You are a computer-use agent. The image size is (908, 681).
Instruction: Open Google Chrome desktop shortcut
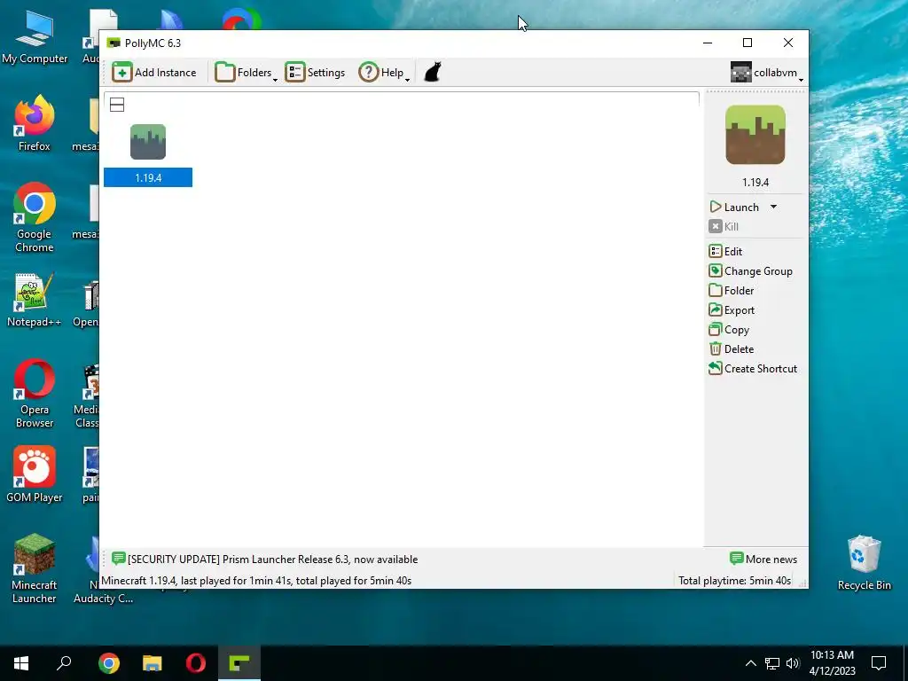pyautogui.click(x=35, y=218)
